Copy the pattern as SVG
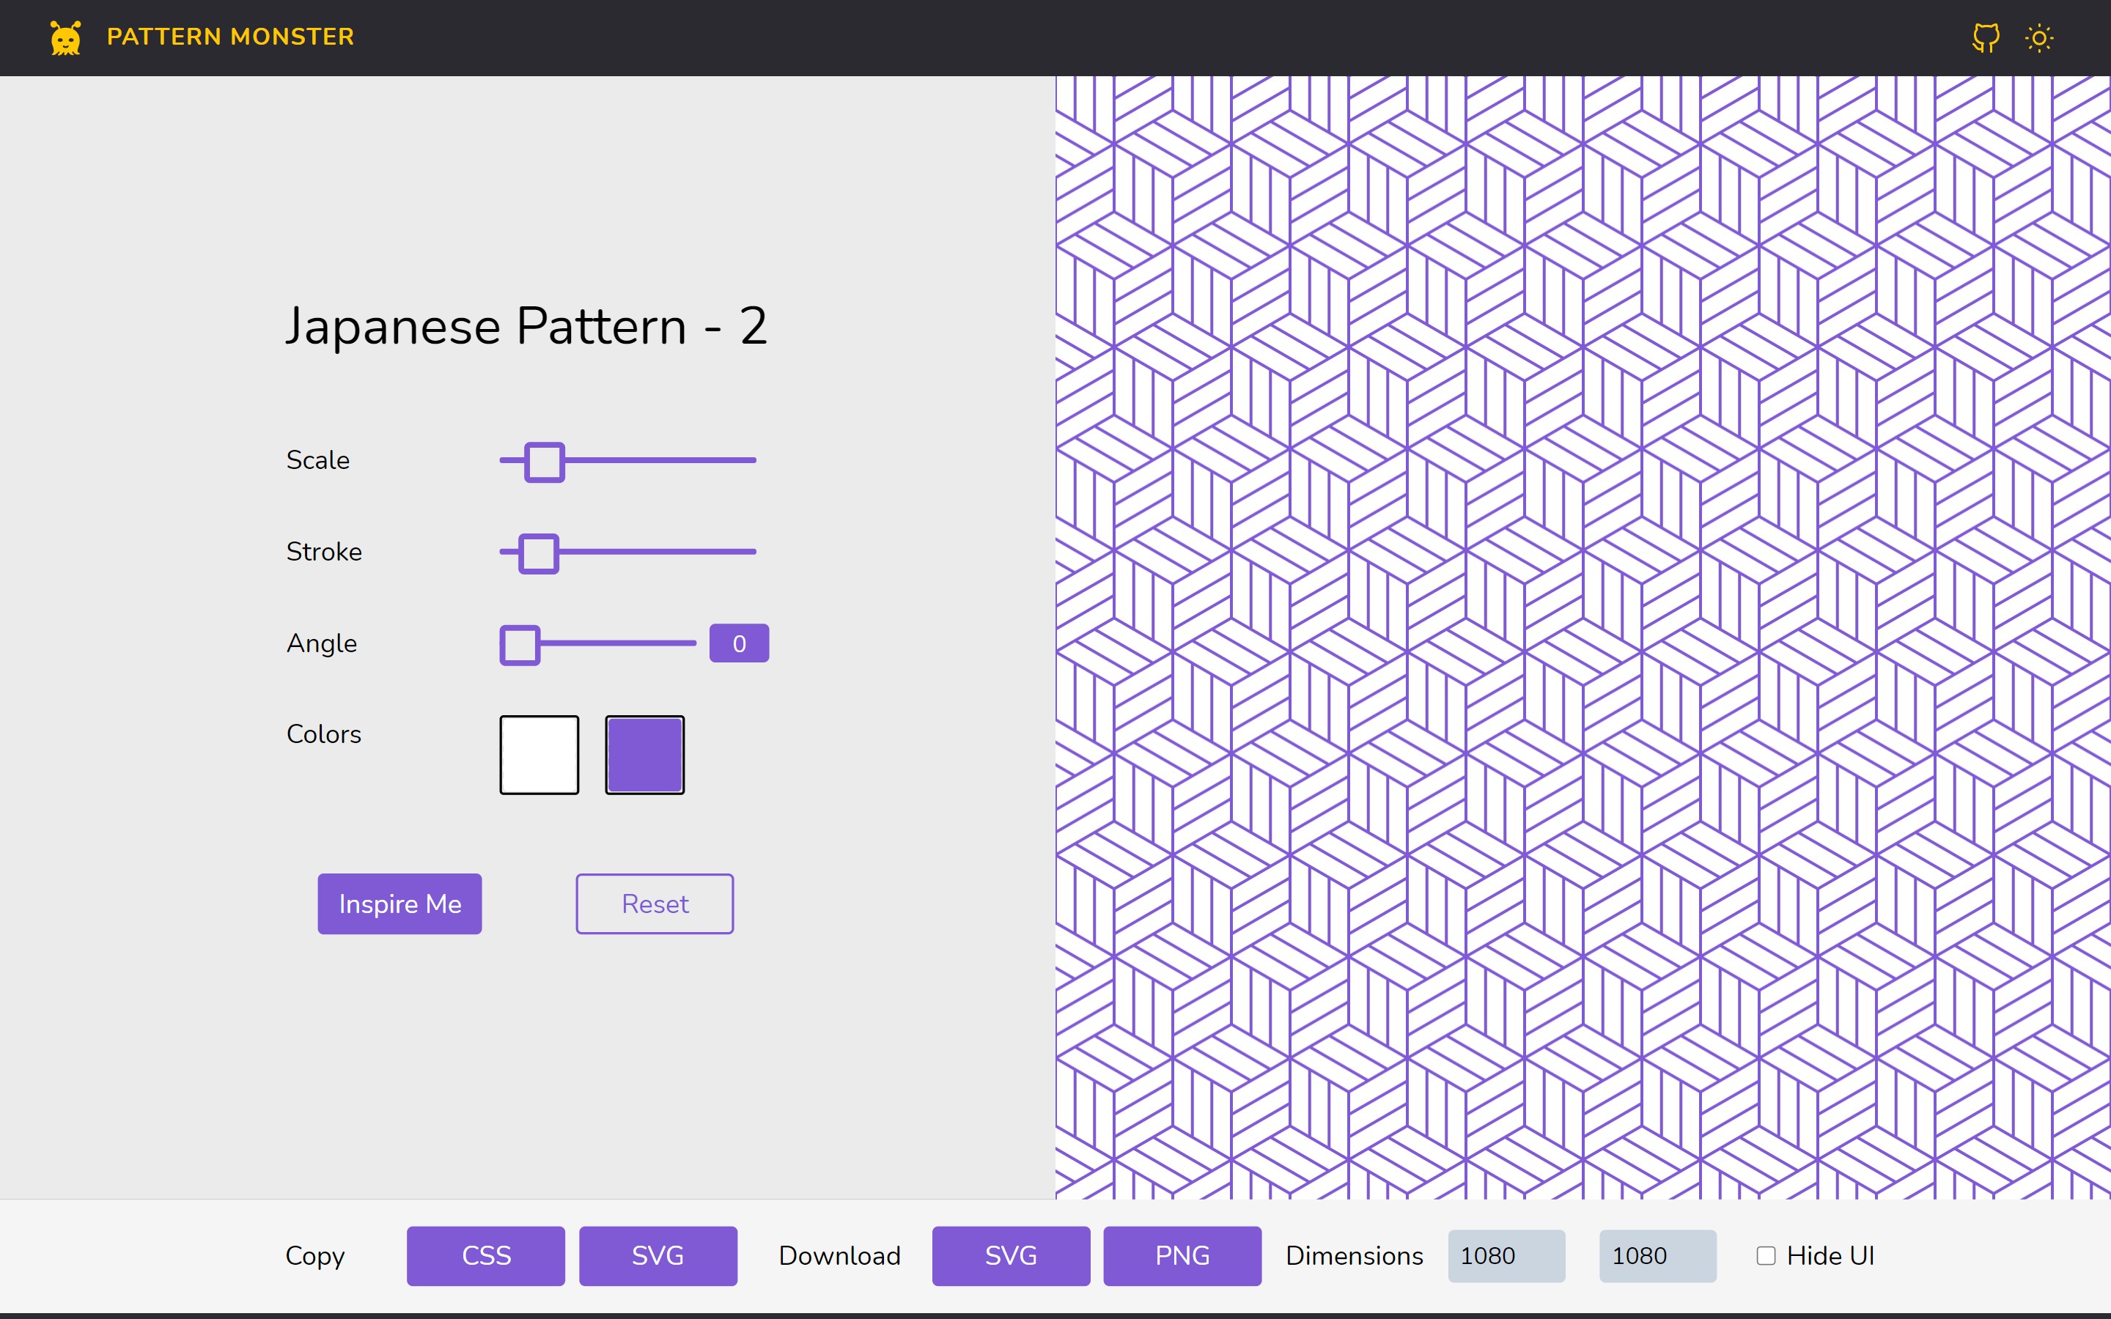The width and height of the screenshot is (2111, 1319). pyautogui.click(x=657, y=1255)
